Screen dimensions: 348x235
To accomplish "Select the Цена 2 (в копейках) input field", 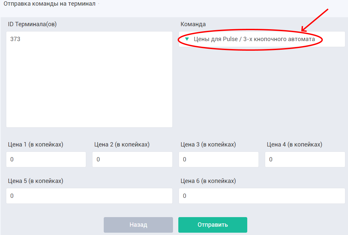I will (132, 159).
